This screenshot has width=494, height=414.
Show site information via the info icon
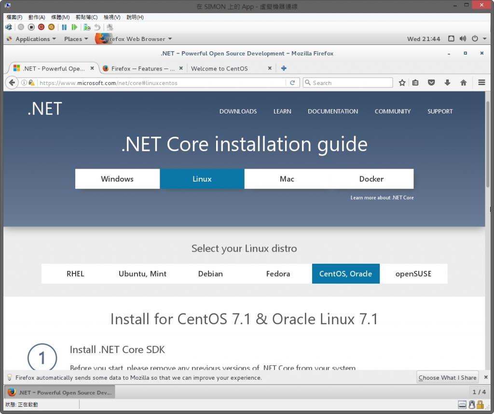coord(24,83)
